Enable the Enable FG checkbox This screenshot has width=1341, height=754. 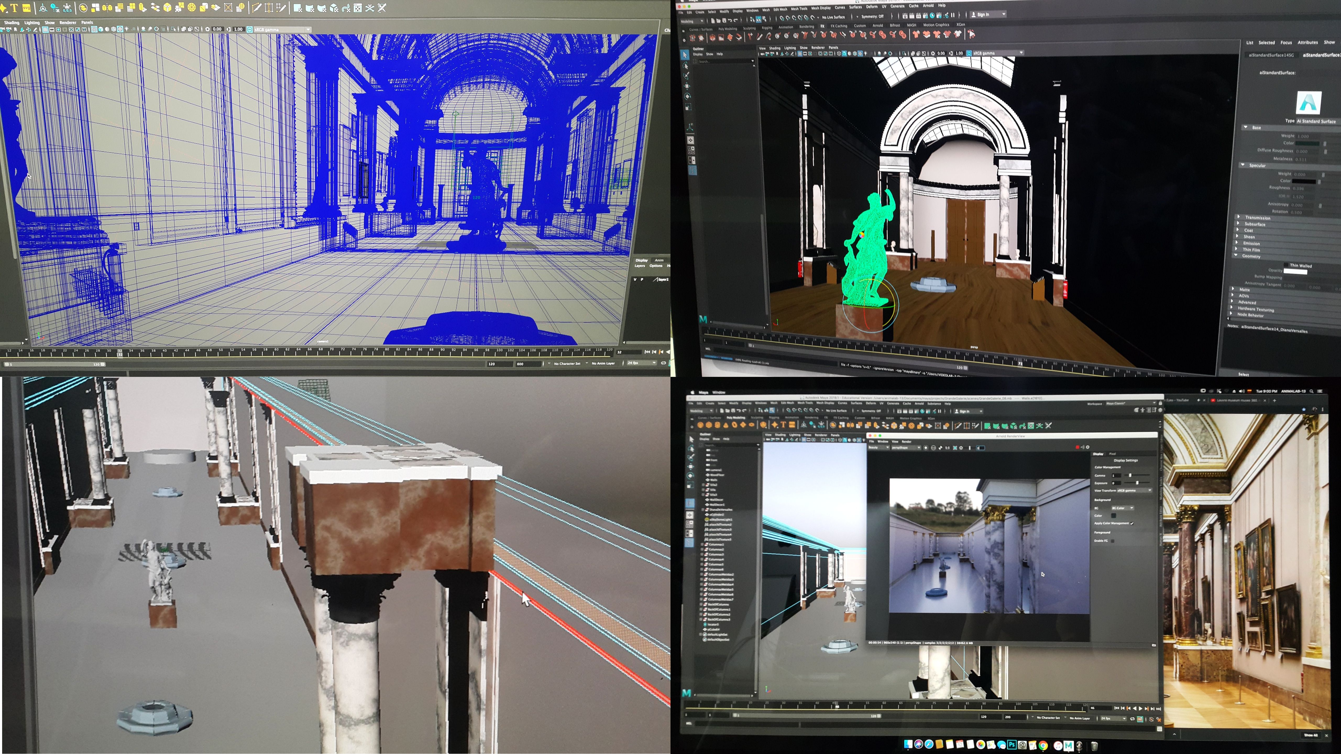tap(1112, 541)
